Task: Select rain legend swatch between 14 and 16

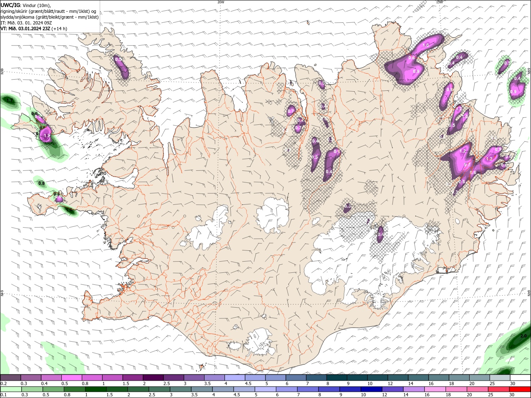Action: point(414,389)
